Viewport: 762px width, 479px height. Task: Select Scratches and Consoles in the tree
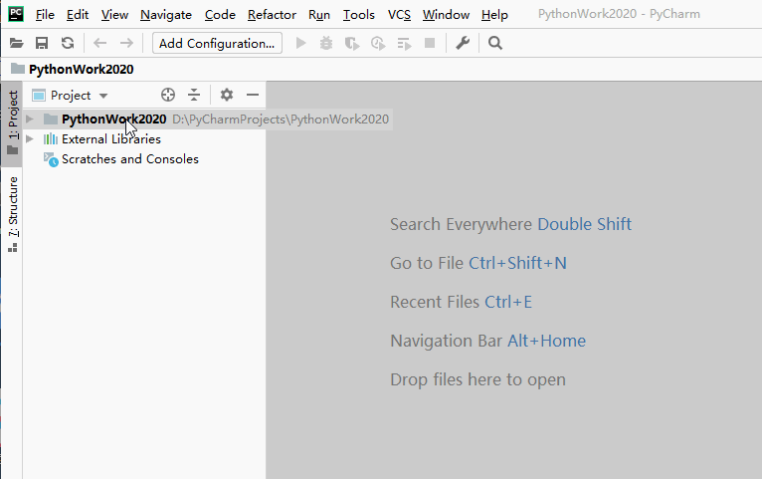click(130, 159)
